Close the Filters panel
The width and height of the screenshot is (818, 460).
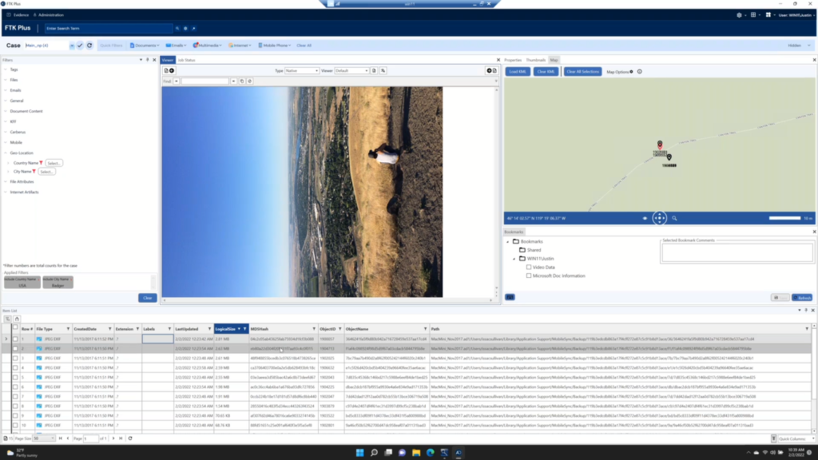pyautogui.click(x=154, y=60)
